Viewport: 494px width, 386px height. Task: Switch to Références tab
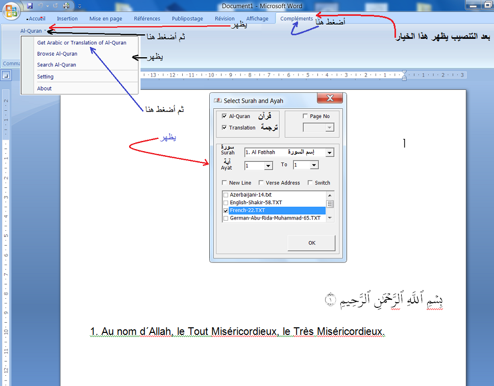pyautogui.click(x=147, y=18)
